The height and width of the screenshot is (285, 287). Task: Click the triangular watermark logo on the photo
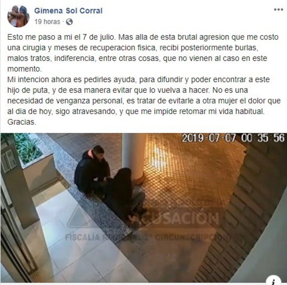pos(79,217)
